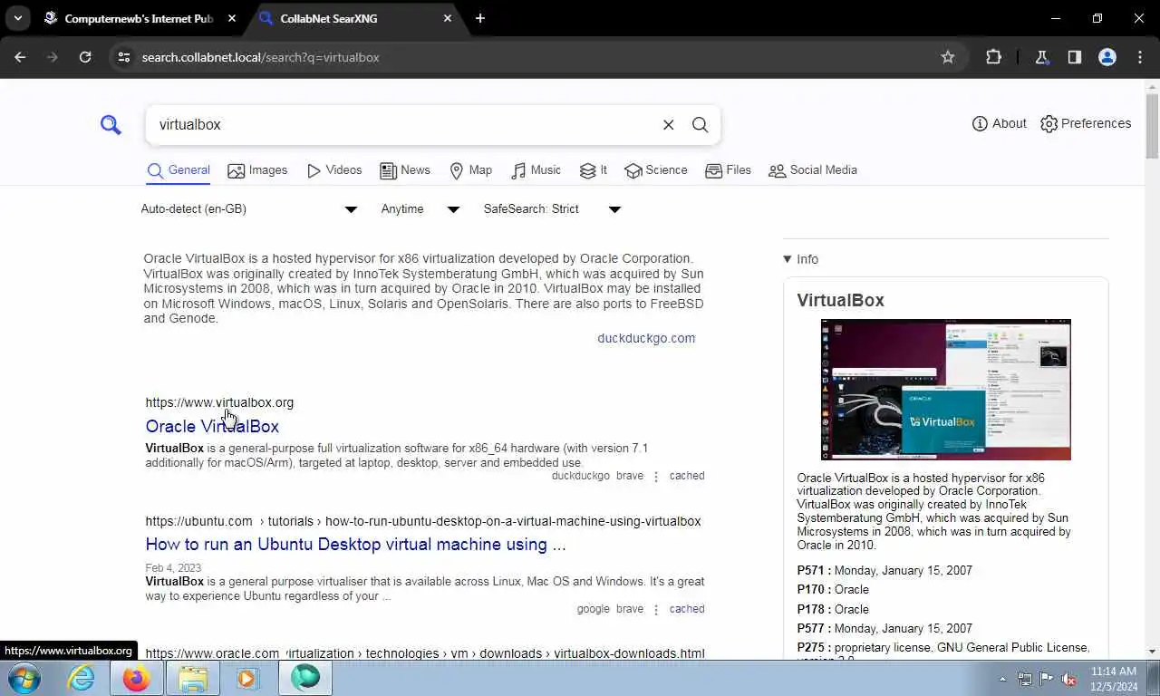1160x696 pixels.
Task: Open the SafeSearch Strict dropdown
Action: 552,209
